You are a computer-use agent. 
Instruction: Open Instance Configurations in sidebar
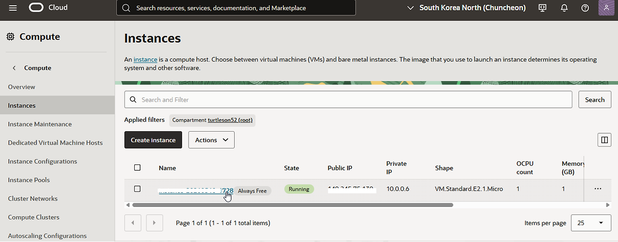pyautogui.click(x=42, y=161)
